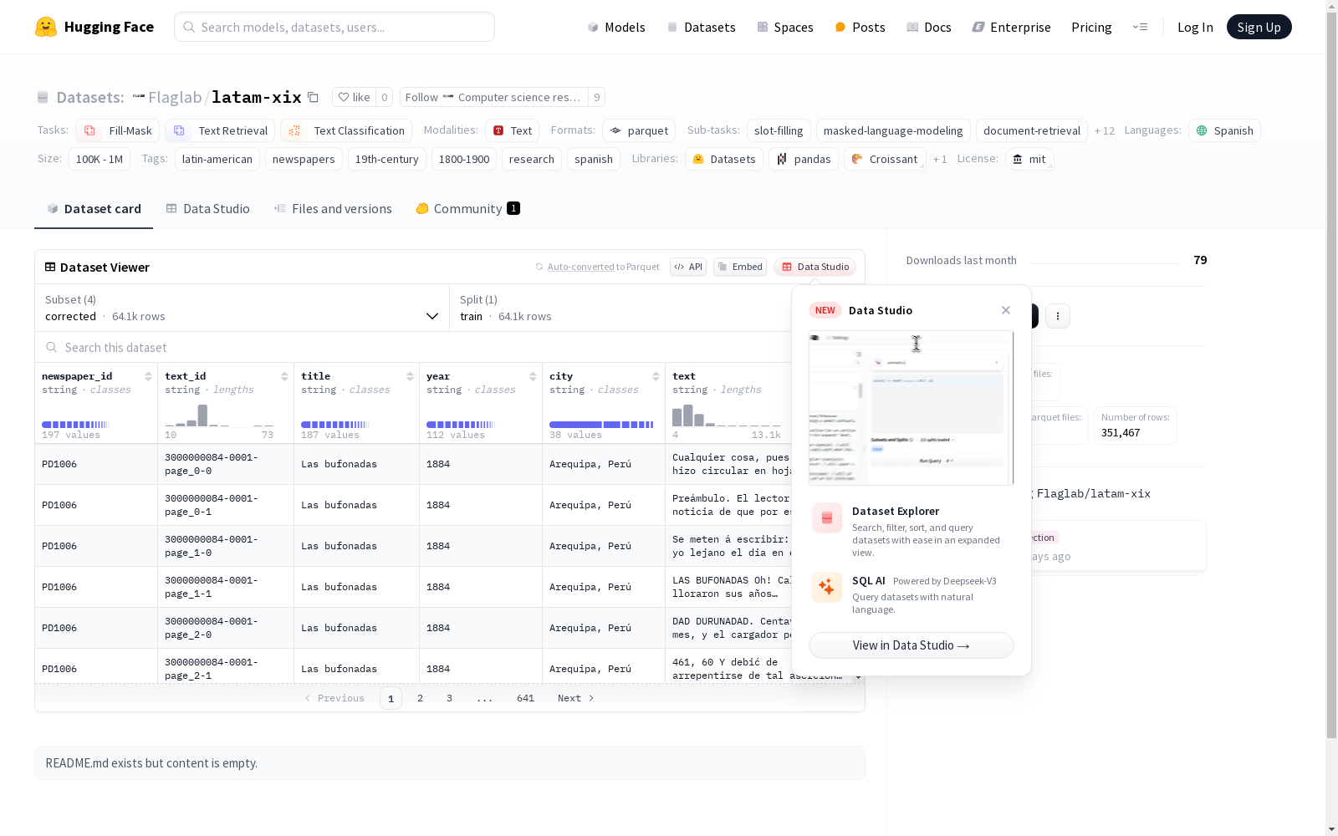
Task: Select the latin-american tag
Action: [x=217, y=159]
